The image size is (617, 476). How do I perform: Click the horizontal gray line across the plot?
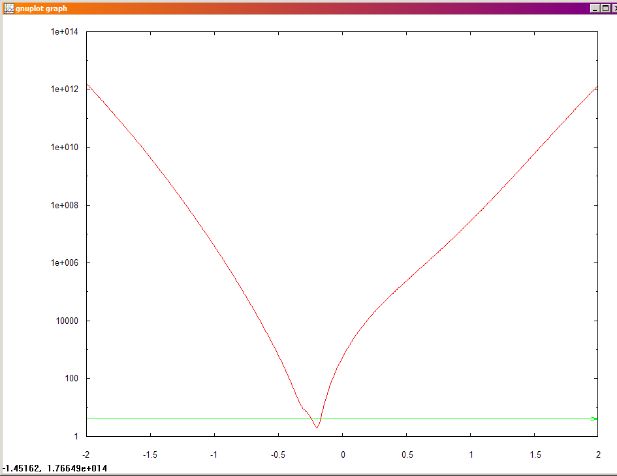click(196, 419)
